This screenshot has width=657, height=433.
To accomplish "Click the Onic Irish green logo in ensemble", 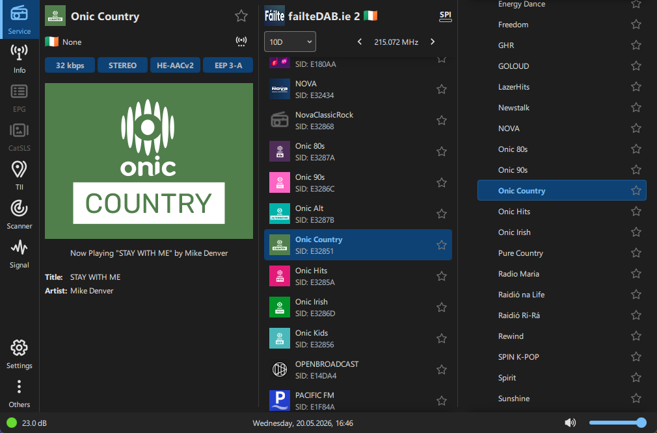I will [x=280, y=307].
